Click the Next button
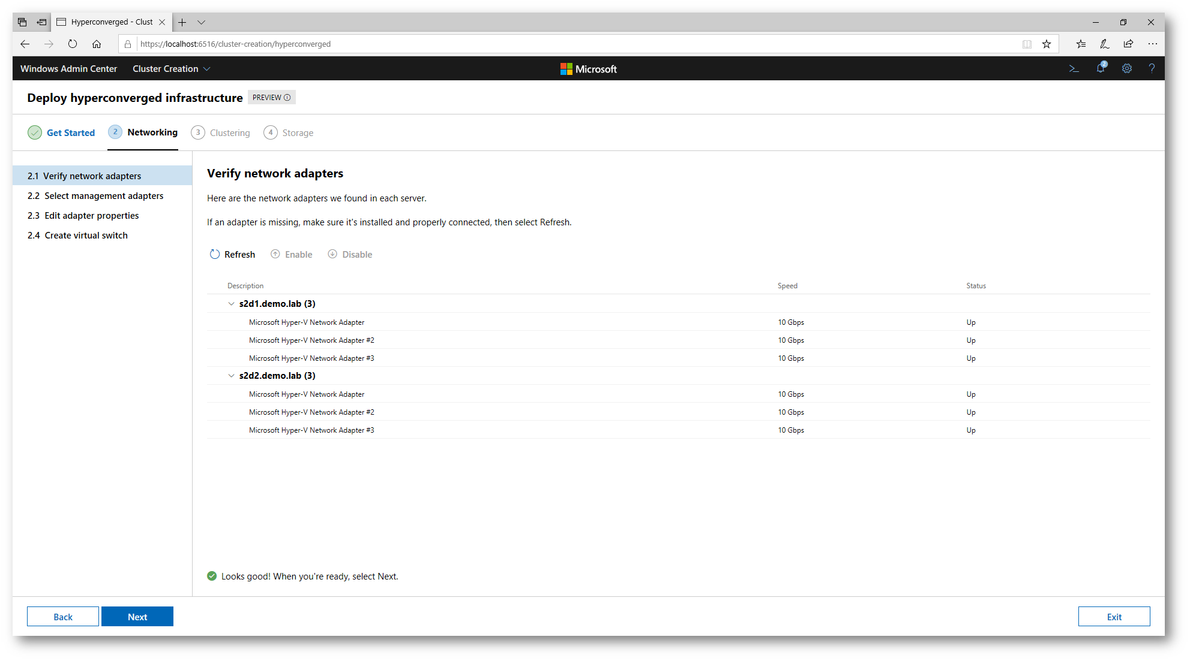 point(137,617)
